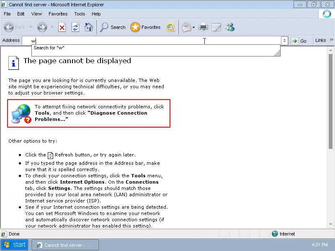This screenshot has width=335, height=251.
Task: Go to the Home page icon
Action: click(89, 27)
